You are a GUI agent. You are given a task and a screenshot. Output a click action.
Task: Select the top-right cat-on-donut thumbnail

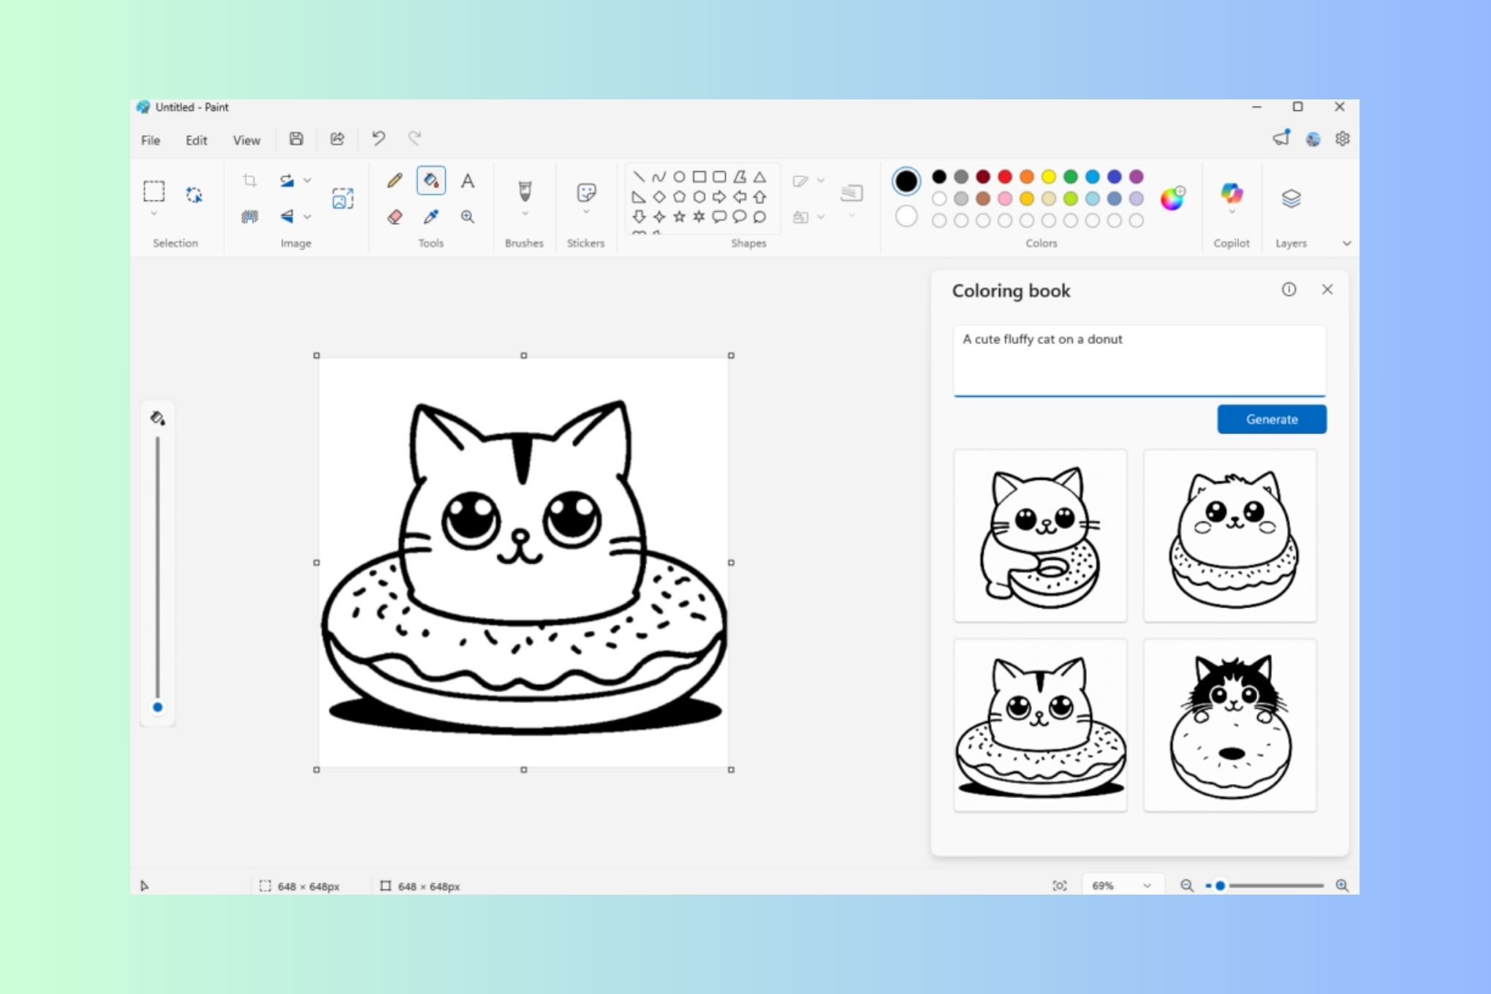click(1229, 536)
